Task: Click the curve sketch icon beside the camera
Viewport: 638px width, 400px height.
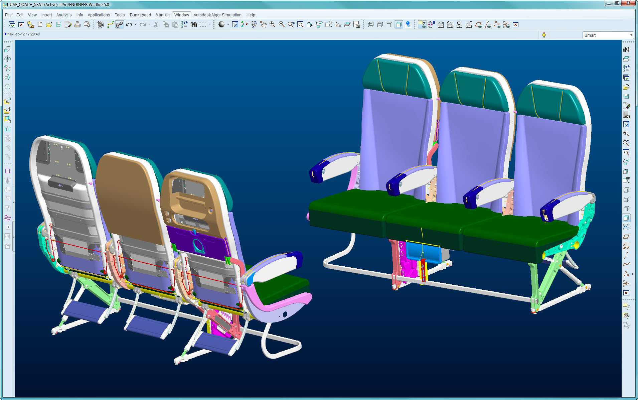Action: [x=110, y=24]
